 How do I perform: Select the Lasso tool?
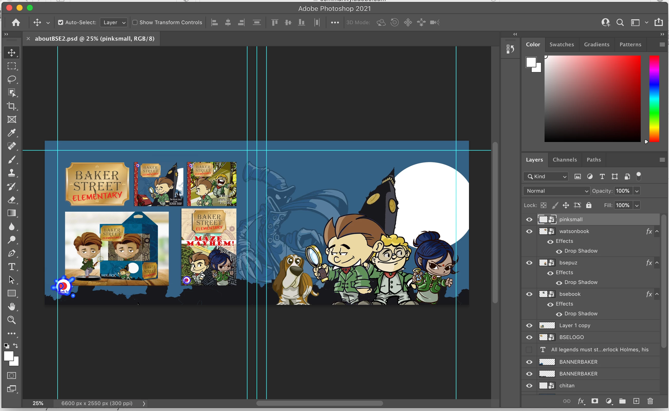point(11,79)
